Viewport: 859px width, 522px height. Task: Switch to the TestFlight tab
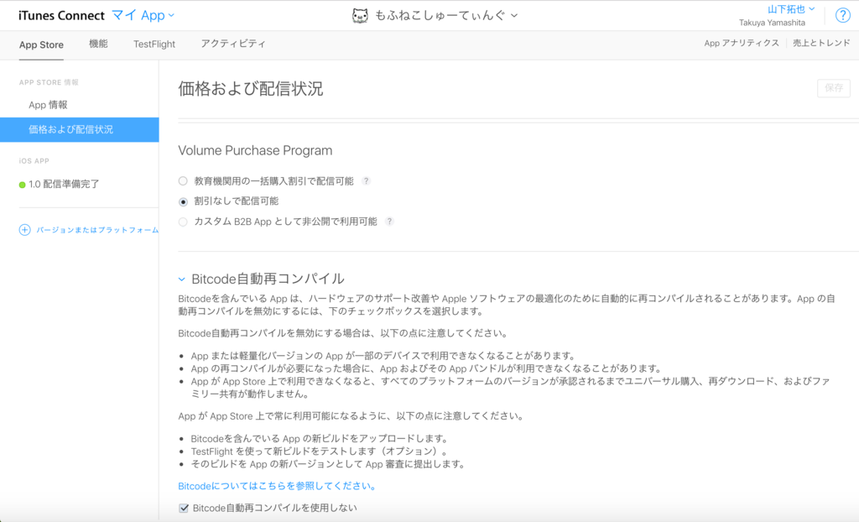(x=154, y=44)
